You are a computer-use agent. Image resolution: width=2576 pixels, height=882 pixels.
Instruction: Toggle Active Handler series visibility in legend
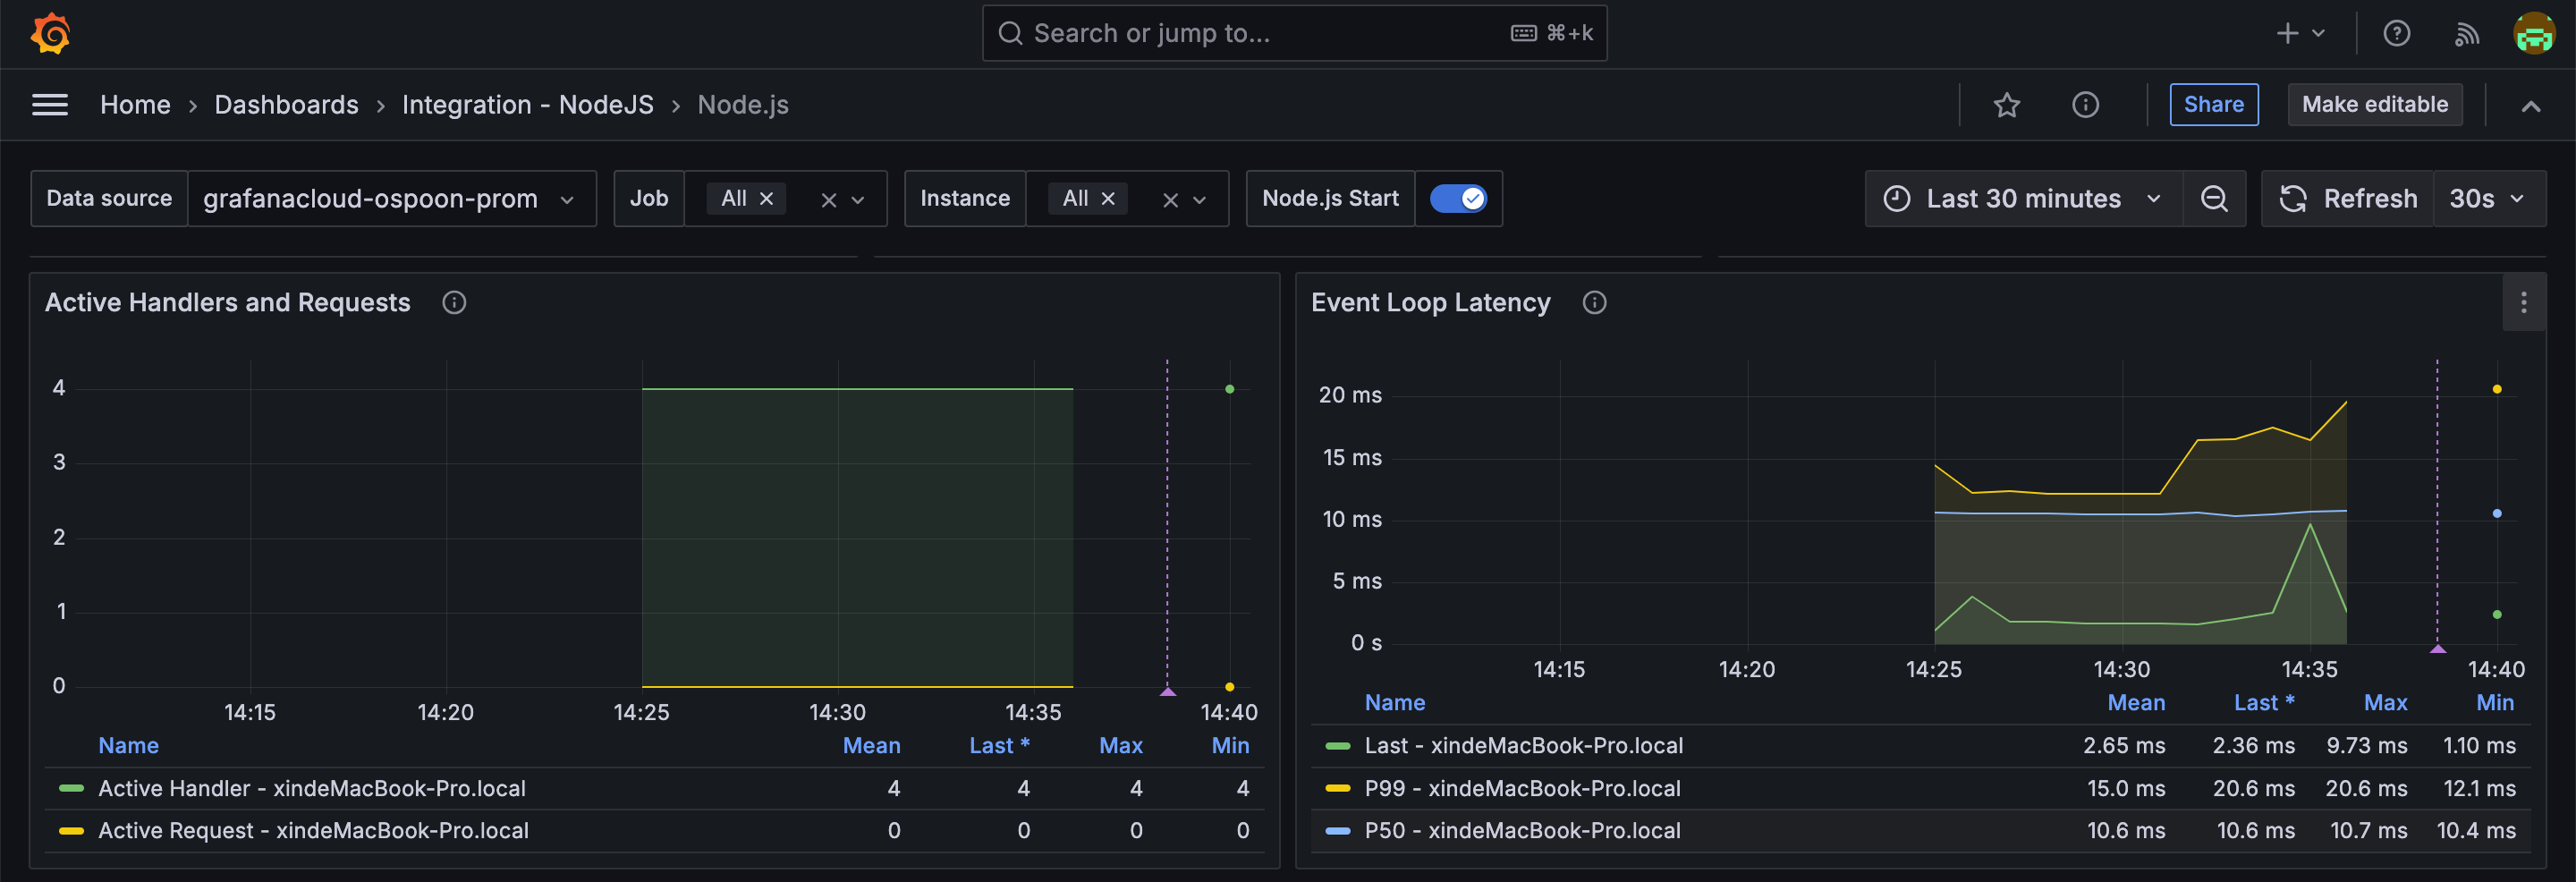click(312, 788)
